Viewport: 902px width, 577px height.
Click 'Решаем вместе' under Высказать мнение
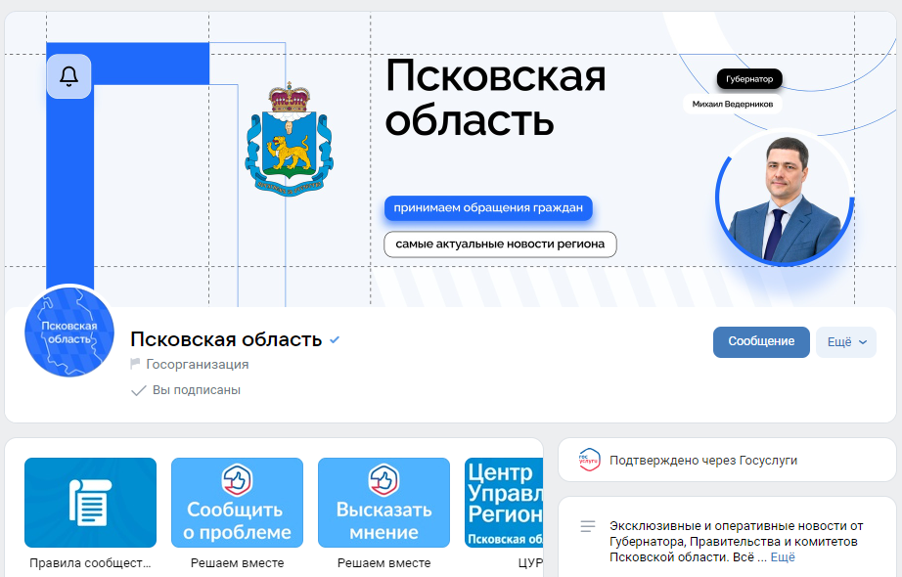point(383,563)
